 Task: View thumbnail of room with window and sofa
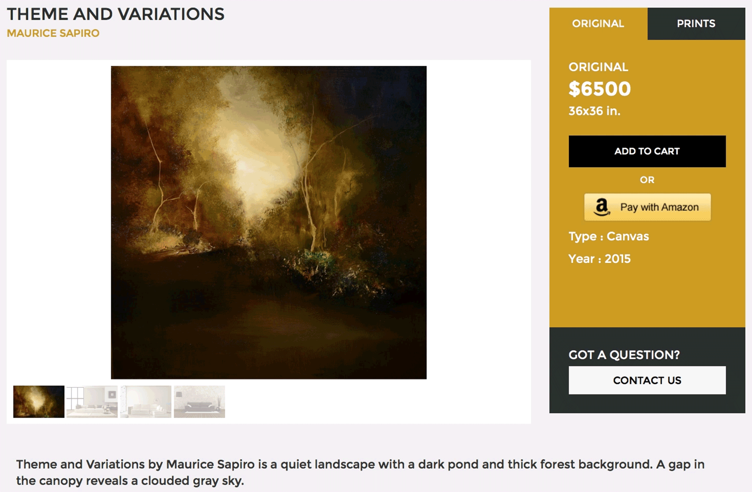92,401
